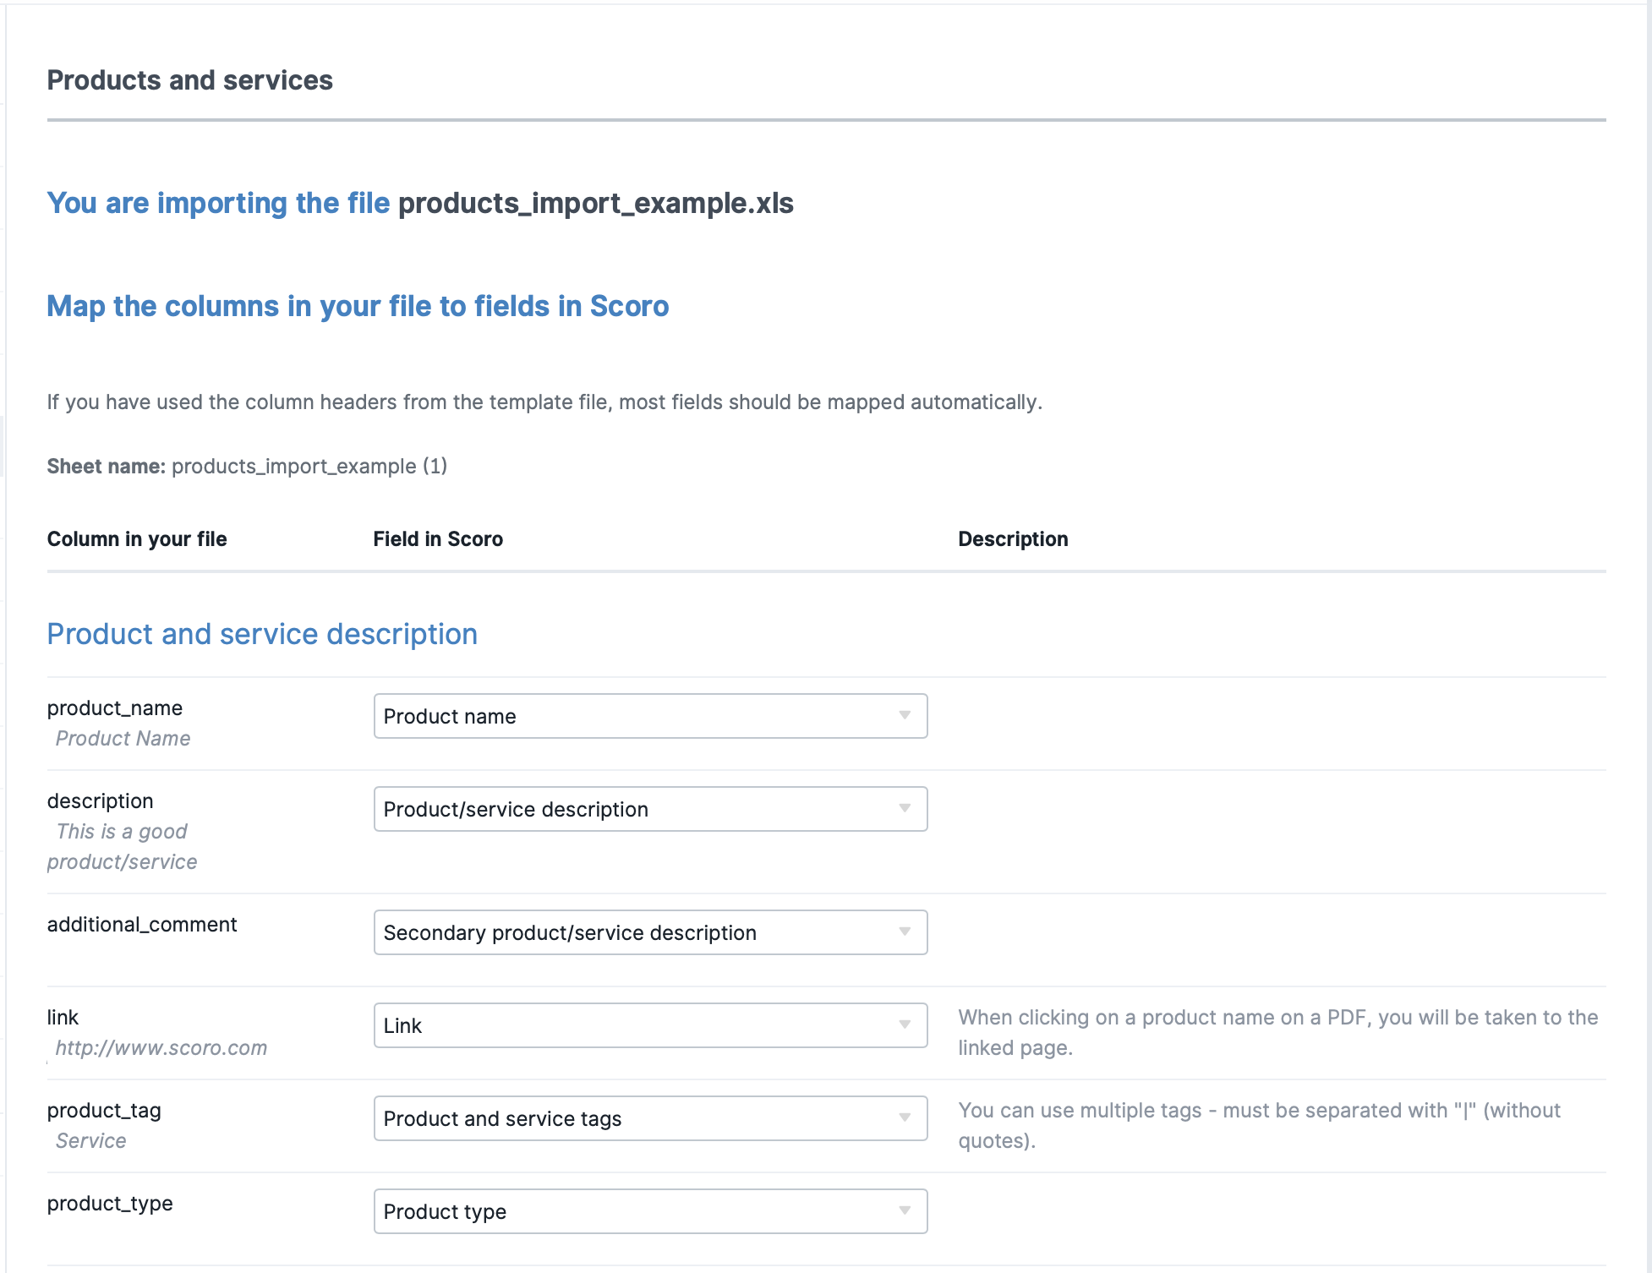This screenshot has height=1273, width=1652.
Task: Click the Secondary product/service description dropdown arrow
Action: click(907, 932)
